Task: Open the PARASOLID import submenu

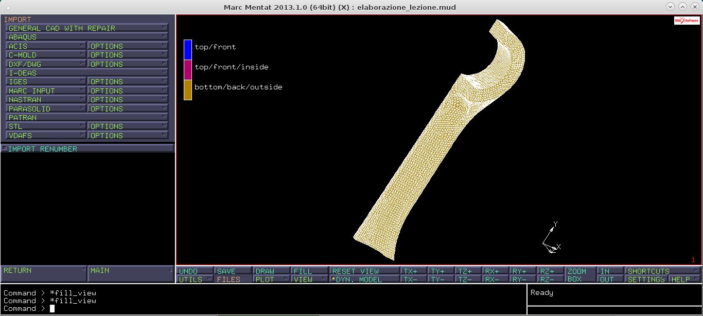Action: 46,109
